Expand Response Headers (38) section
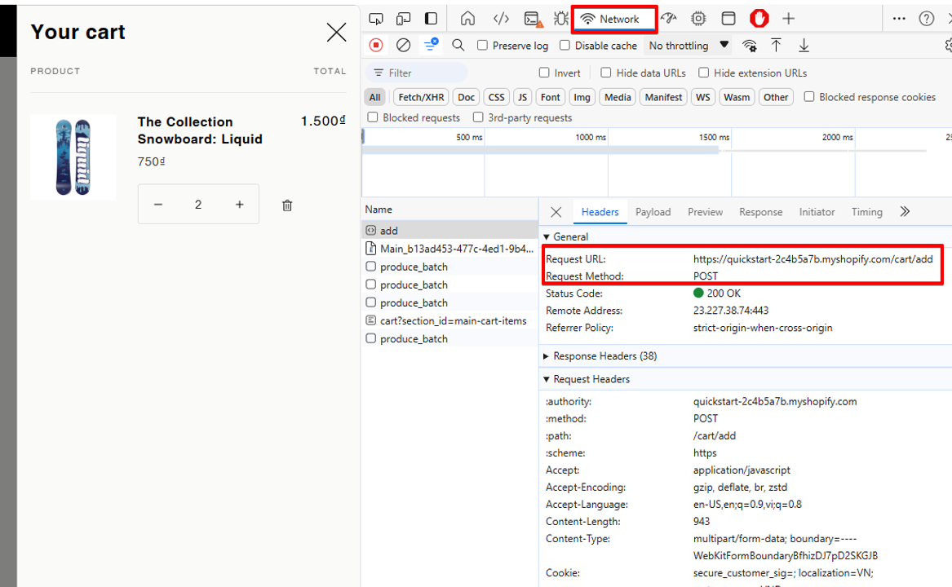952x587 pixels. pos(547,356)
